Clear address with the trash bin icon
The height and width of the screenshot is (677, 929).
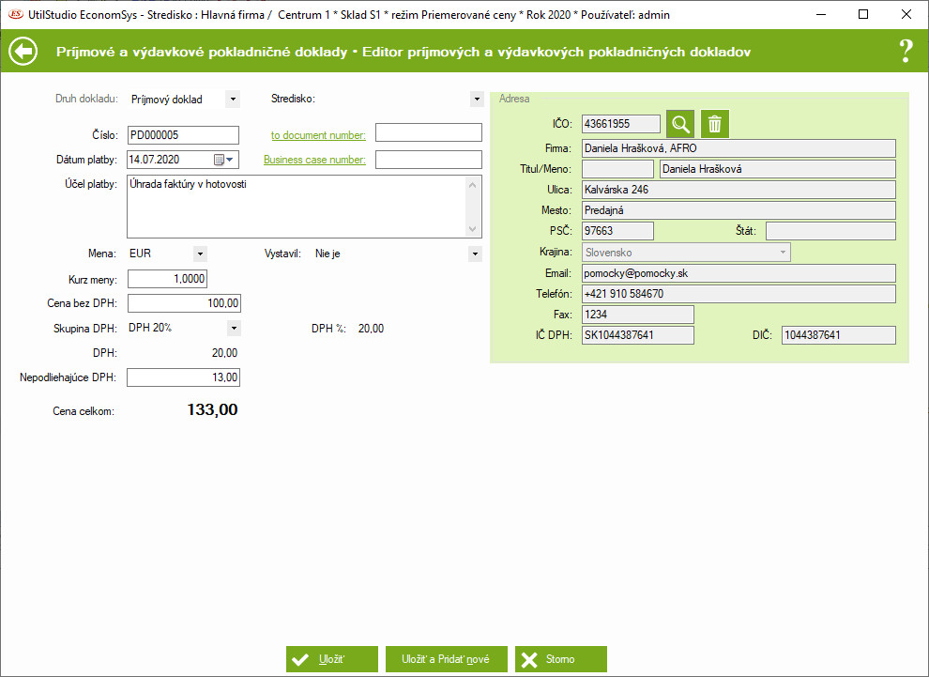pyautogui.click(x=714, y=124)
